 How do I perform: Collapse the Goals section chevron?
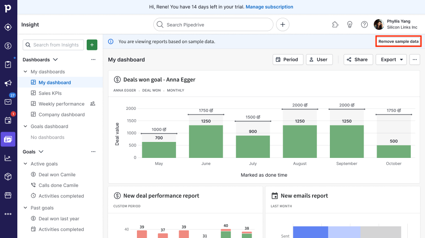click(41, 151)
